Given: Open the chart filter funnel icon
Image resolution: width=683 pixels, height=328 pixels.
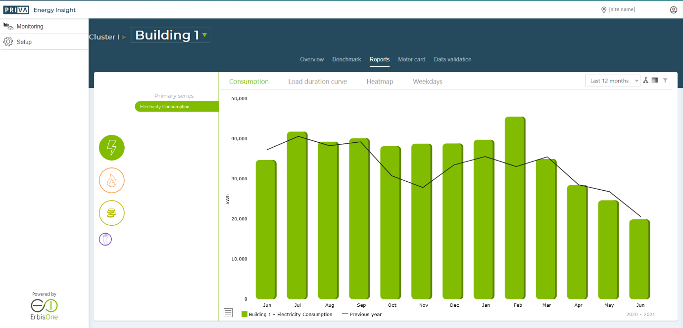Looking at the screenshot, I should (x=665, y=81).
